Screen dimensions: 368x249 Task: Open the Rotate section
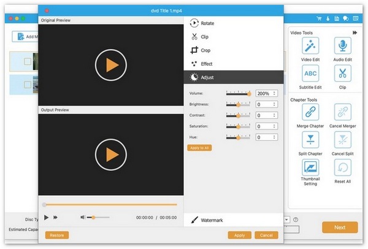[234, 23]
